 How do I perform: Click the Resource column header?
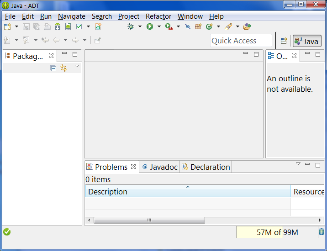[x=307, y=191]
